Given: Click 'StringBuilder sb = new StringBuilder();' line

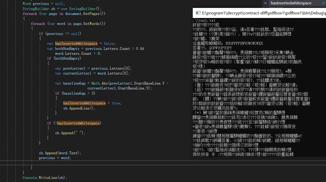Looking at the screenshot, I should 62,9.
